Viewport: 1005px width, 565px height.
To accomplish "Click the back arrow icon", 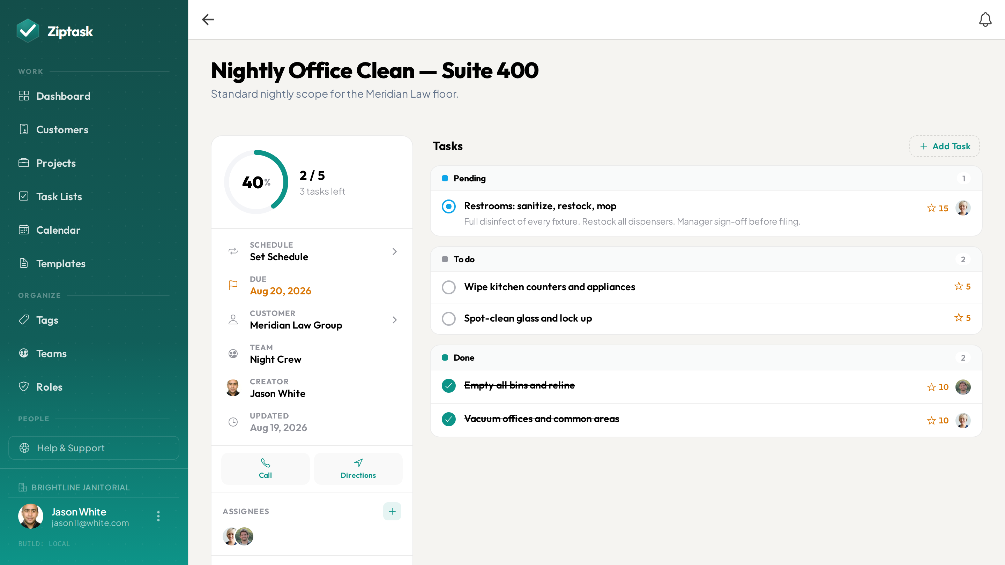I will (208, 20).
